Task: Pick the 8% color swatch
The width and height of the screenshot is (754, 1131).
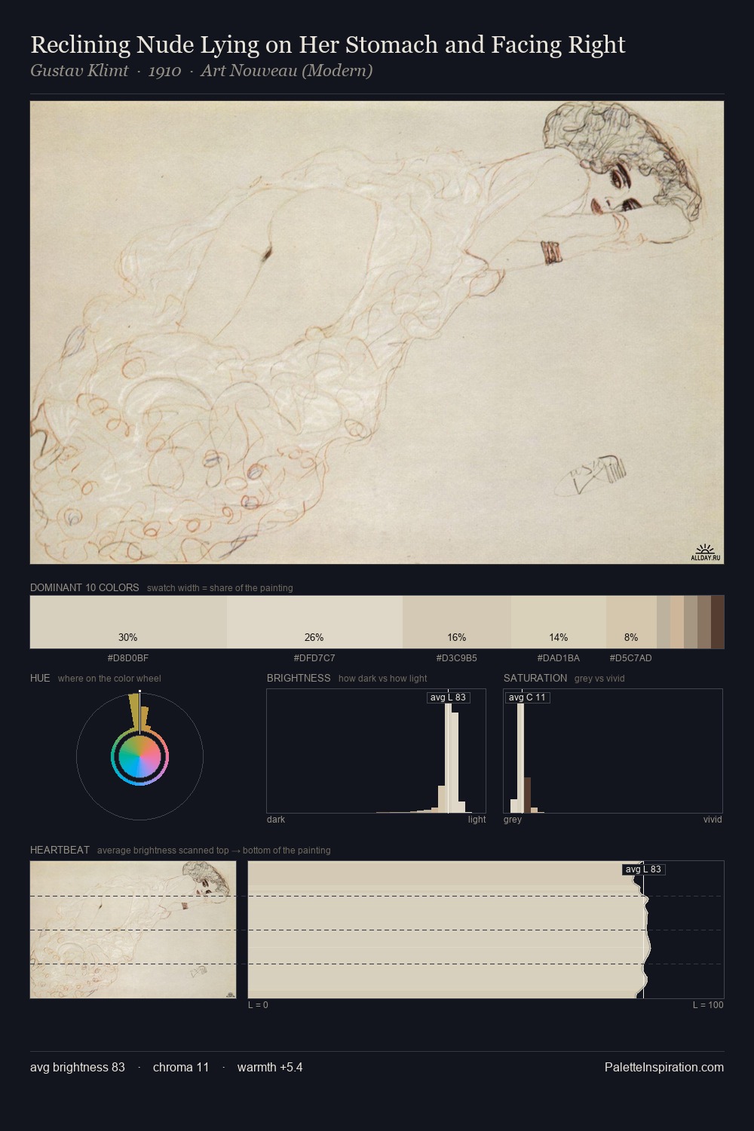Action: coord(631,622)
